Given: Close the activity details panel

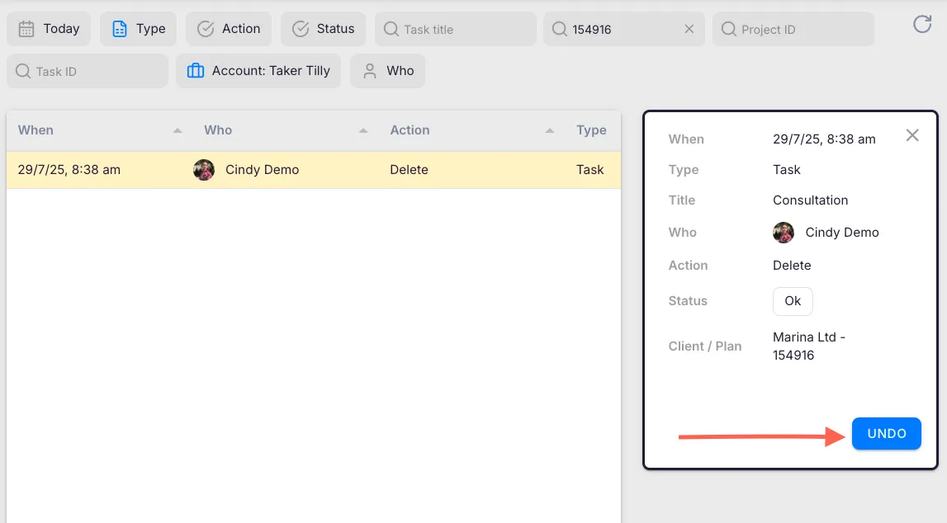Looking at the screenshot, I should pyautogui.click(x=911, y=135).
